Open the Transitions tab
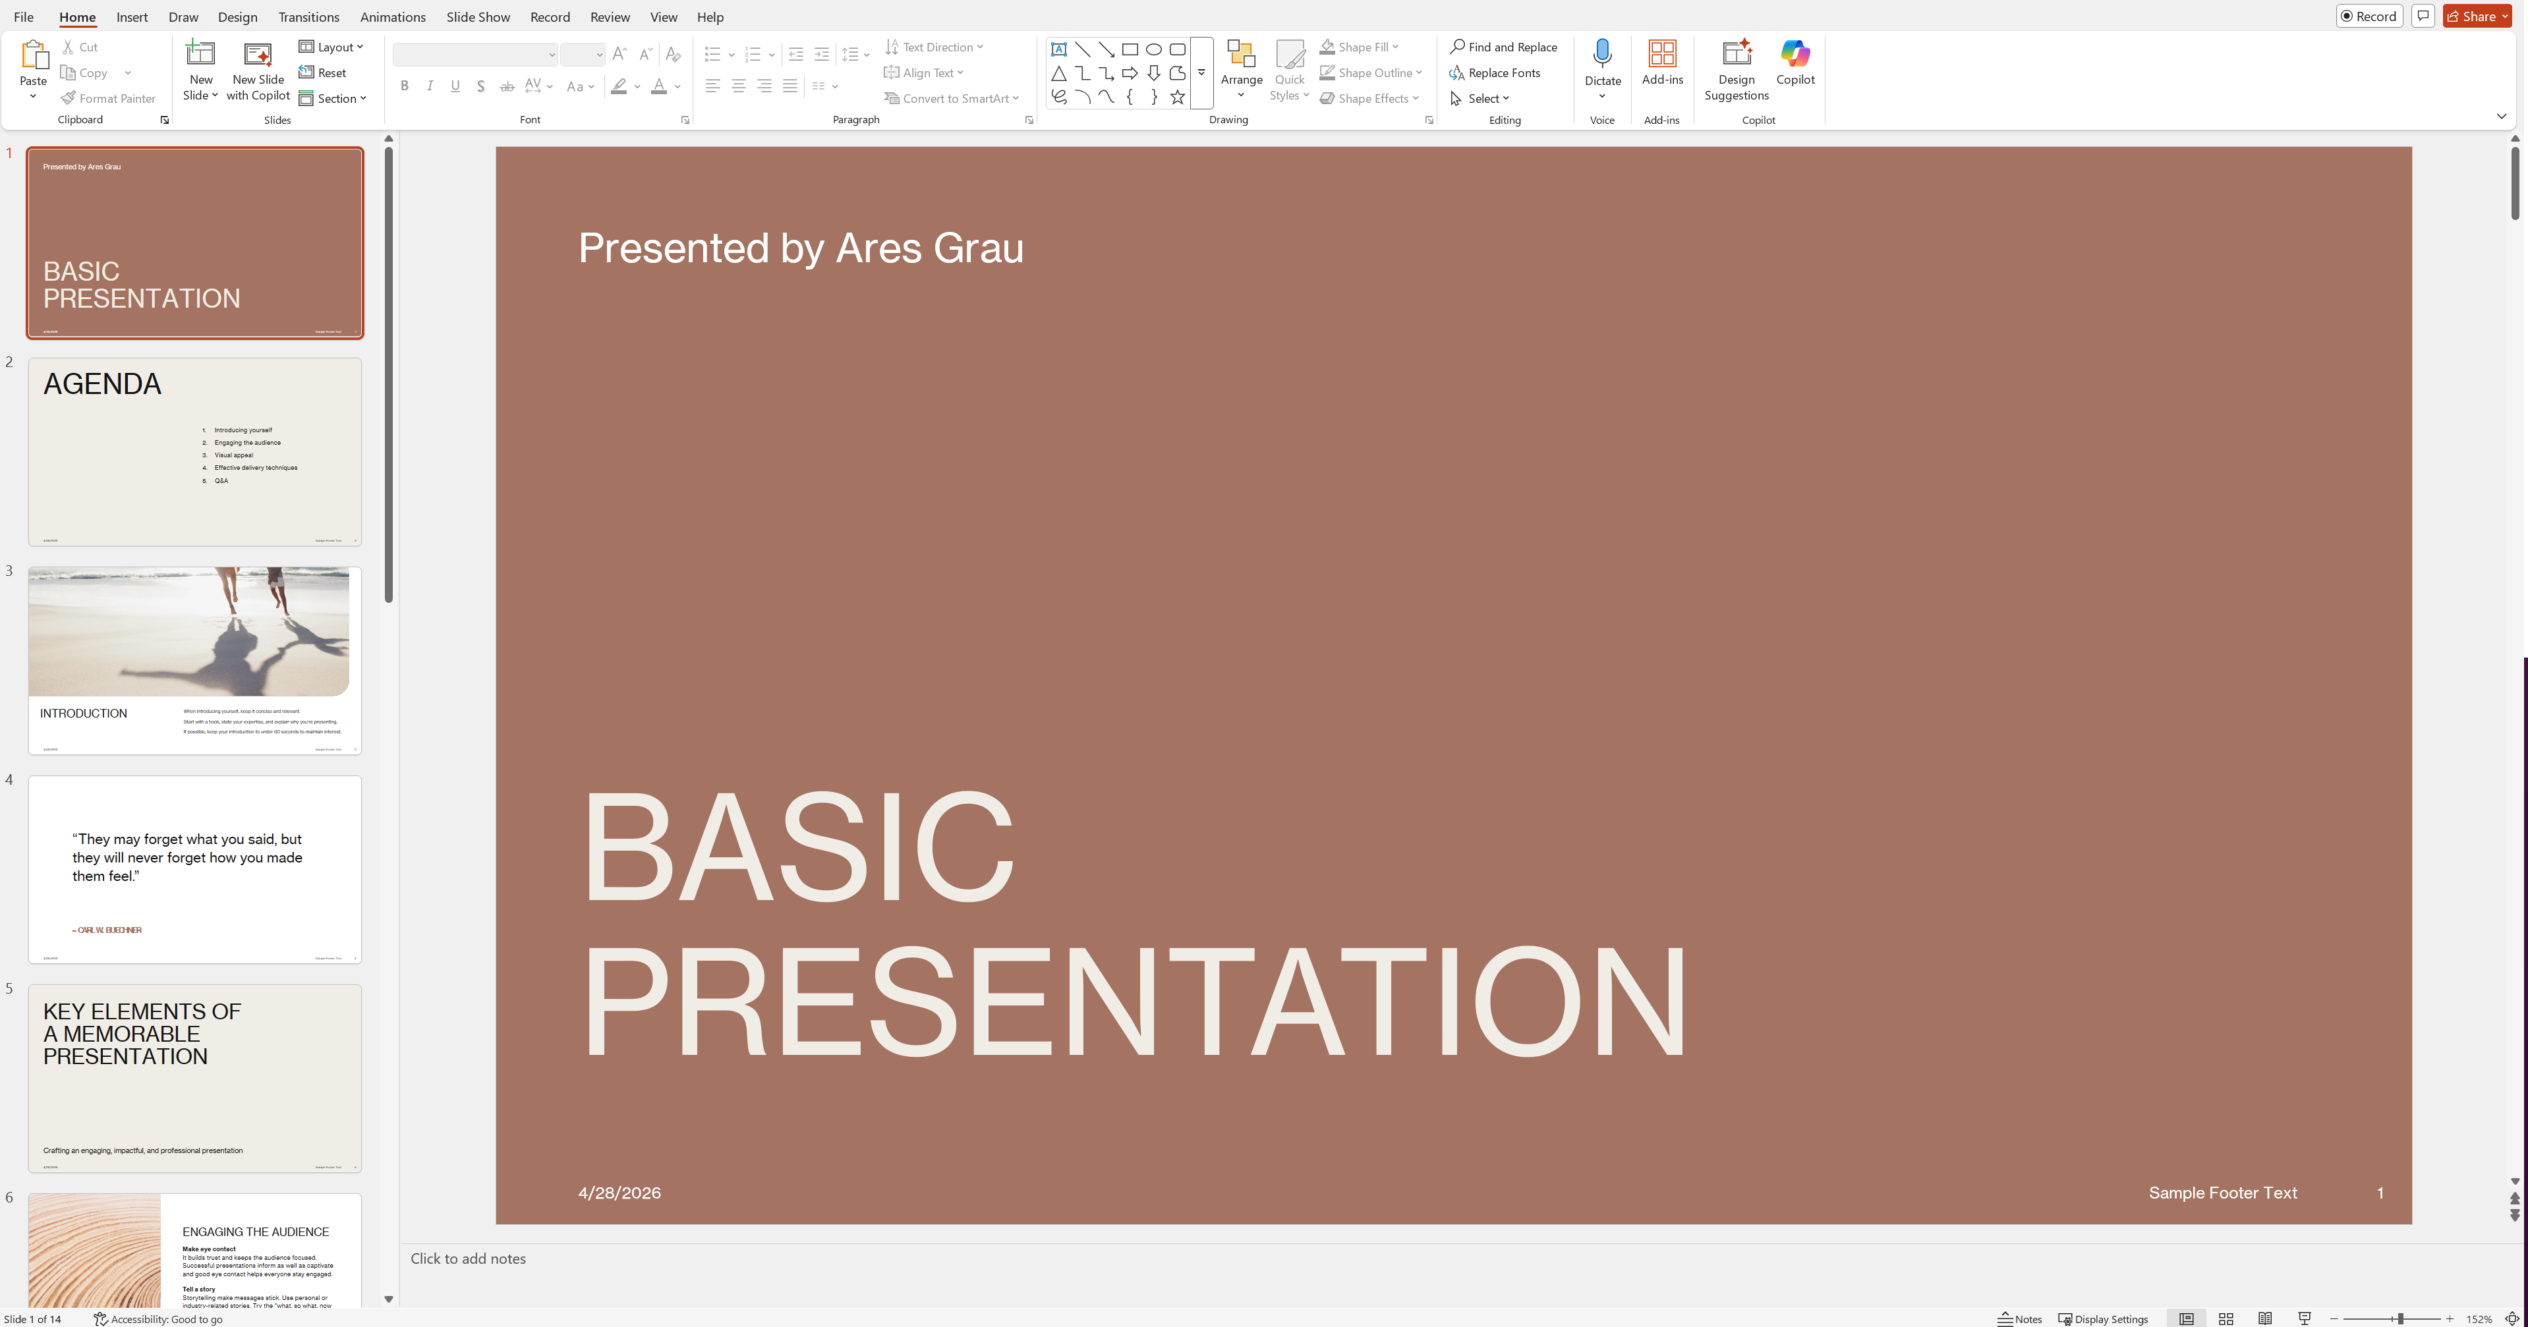This screenshot has height=1327, width=2528. [308, 16]
